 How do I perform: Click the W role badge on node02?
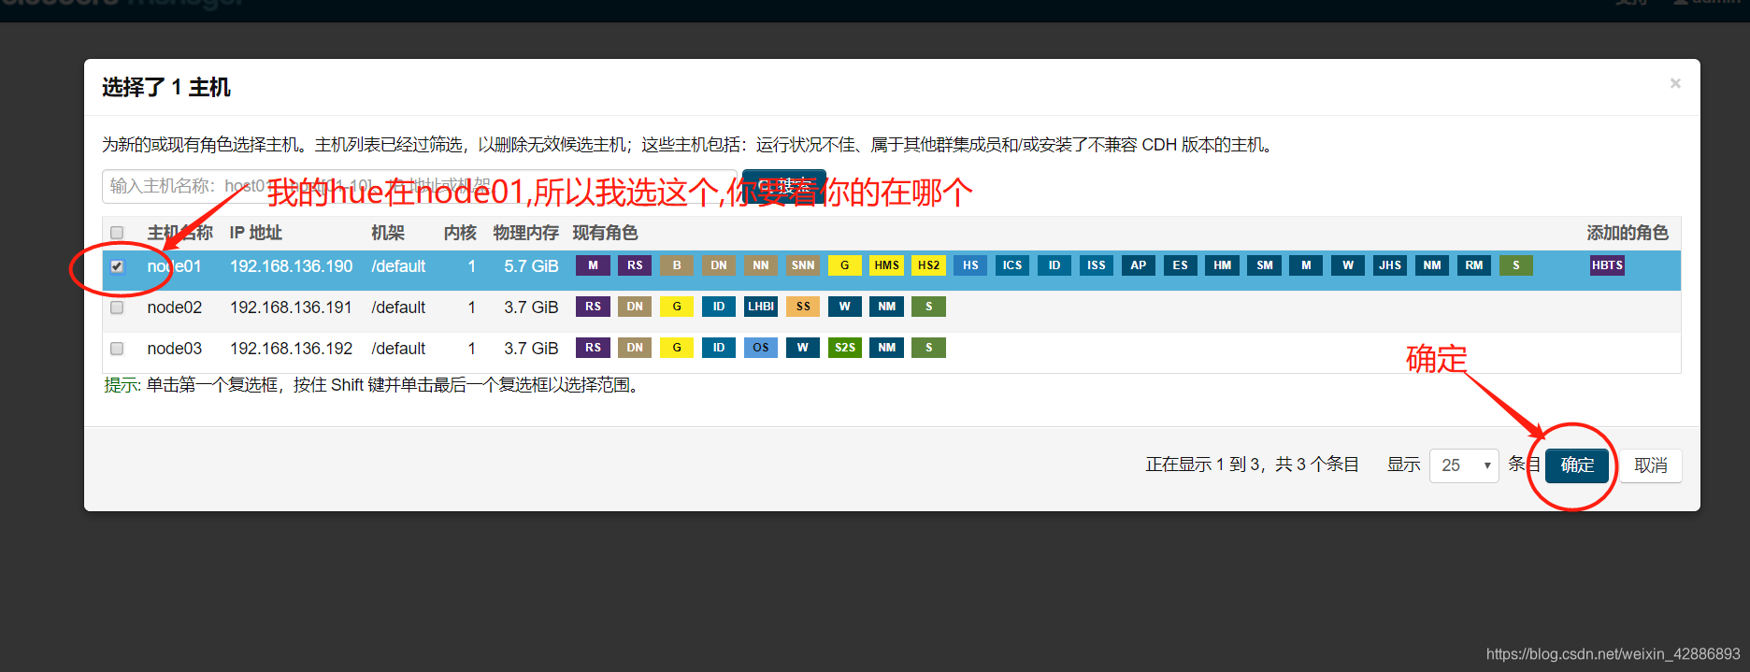[x=845, y=307]
